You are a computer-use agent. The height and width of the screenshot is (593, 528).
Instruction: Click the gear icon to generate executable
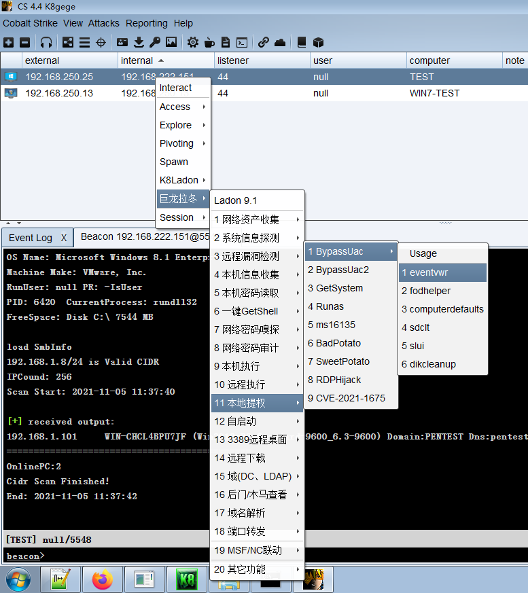(193, 42)
